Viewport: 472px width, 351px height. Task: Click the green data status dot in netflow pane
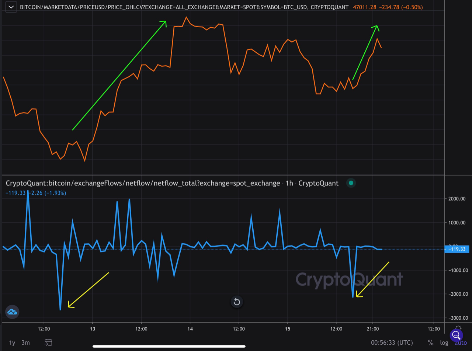351,183
